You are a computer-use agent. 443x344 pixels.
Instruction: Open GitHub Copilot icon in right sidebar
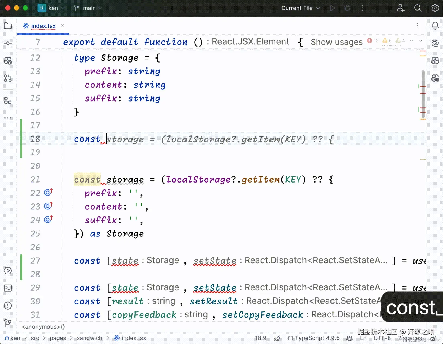435,61
